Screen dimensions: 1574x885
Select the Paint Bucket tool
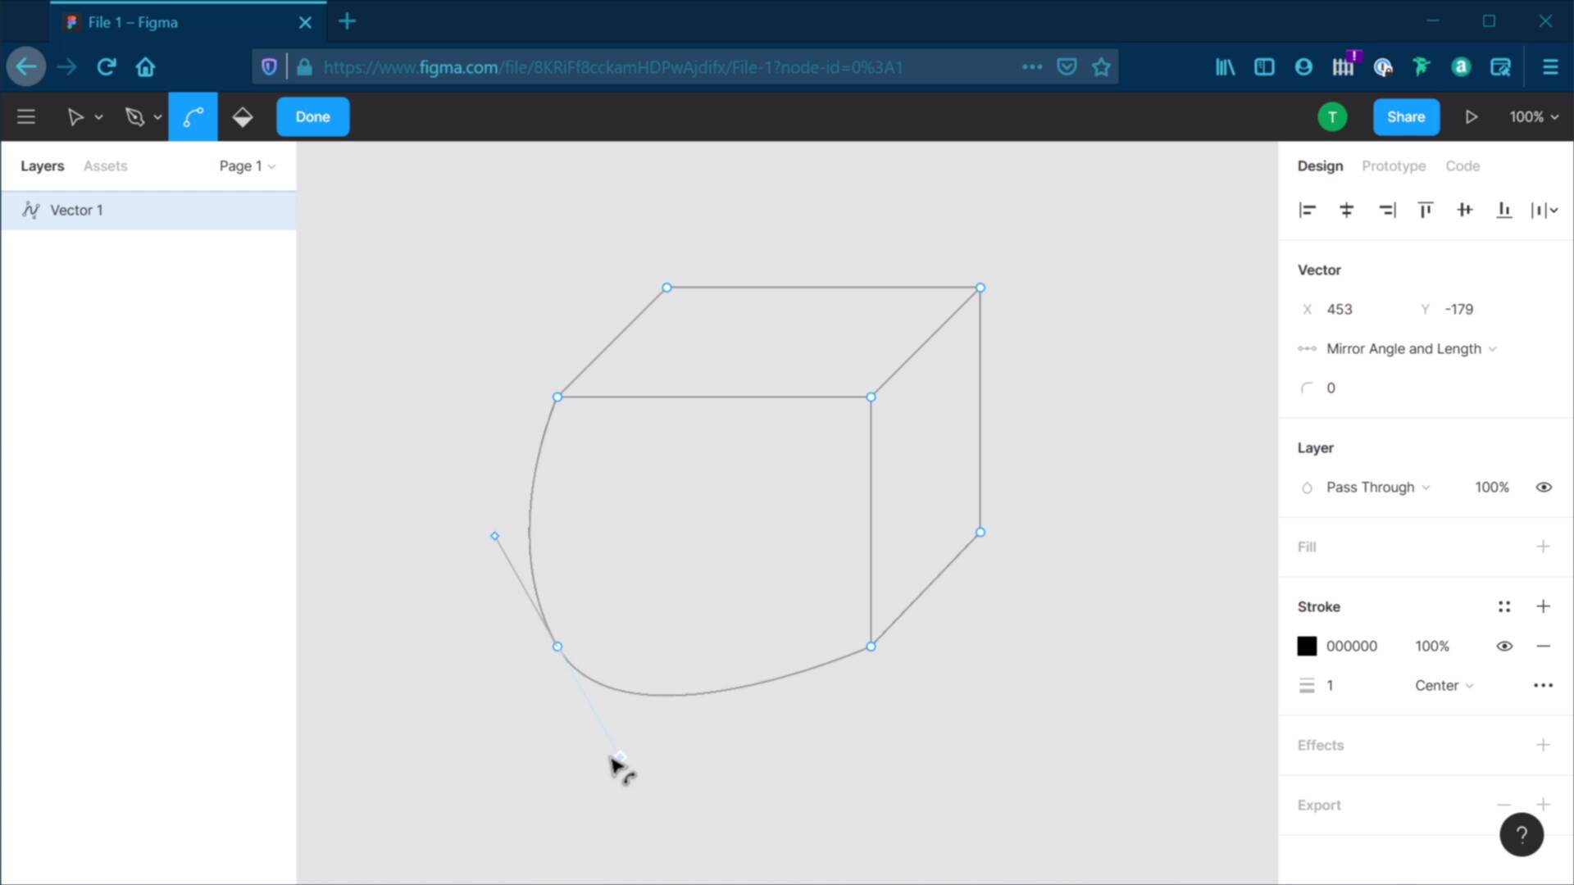click(243, 117)
